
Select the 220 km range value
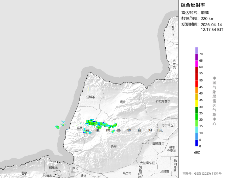pyautogui.click(x=207, y=19)
